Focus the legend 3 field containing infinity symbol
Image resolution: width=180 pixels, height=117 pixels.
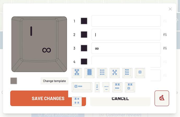126,48
